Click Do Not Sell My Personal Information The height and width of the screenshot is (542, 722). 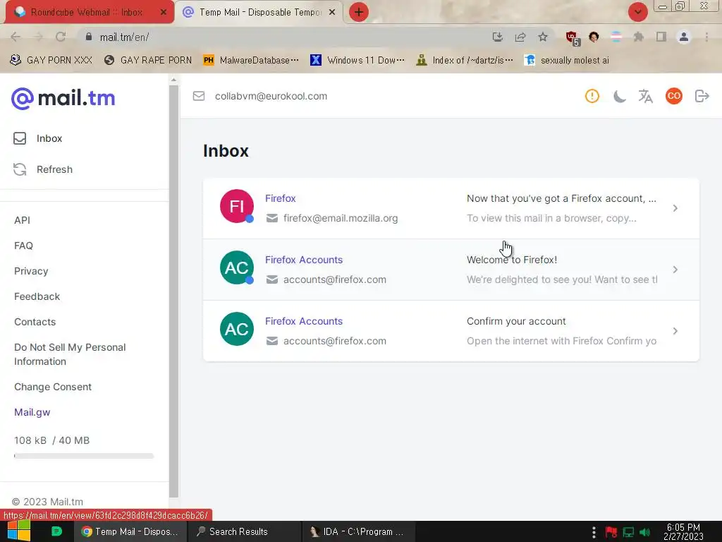70,354
